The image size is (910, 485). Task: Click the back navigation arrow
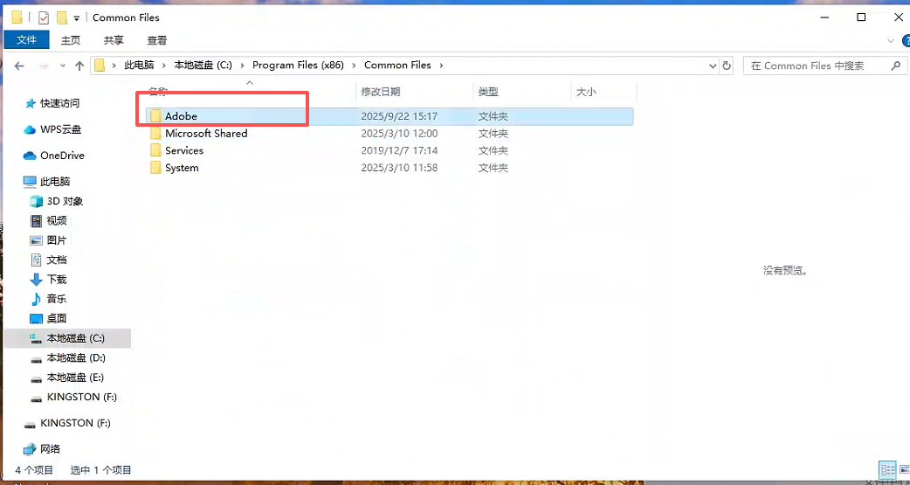(x=19, y=66)
